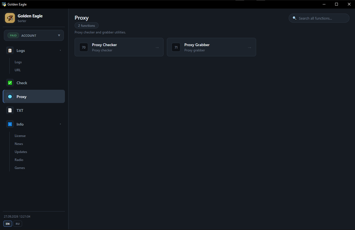Click the Search all functions field

point(319,18)
